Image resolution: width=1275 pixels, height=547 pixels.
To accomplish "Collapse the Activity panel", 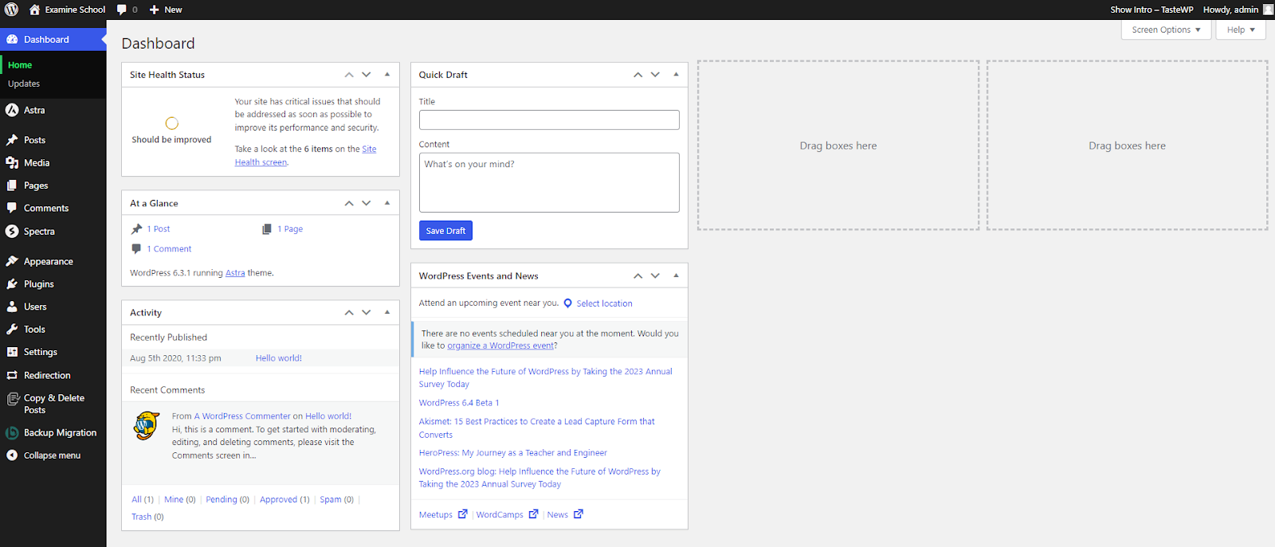I will tap(387, 312).
